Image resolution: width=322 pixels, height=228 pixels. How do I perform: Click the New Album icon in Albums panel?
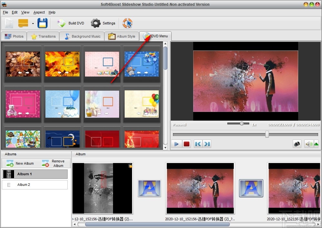coord(10,163)
